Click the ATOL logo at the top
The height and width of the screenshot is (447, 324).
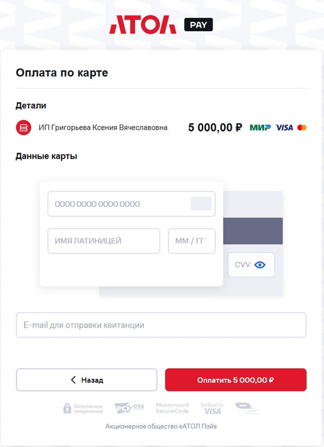[x=143, y=25]
